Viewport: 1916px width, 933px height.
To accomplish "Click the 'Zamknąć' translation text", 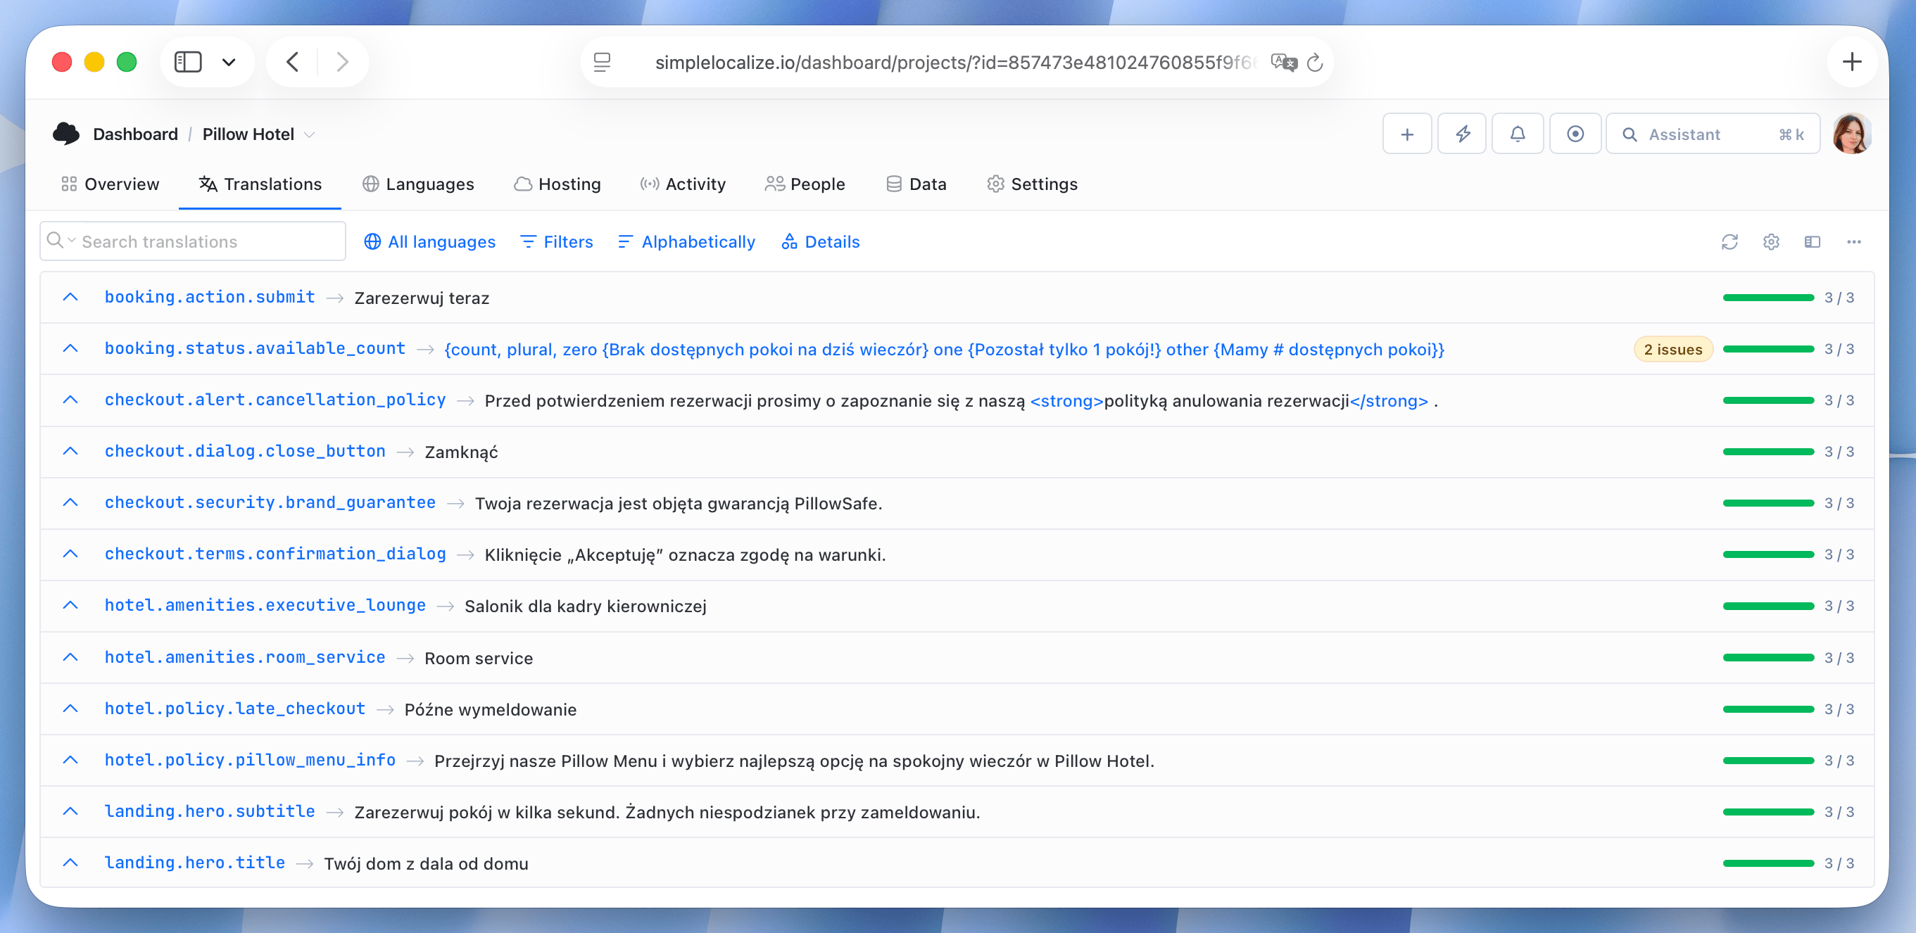I will pos(461,452).
